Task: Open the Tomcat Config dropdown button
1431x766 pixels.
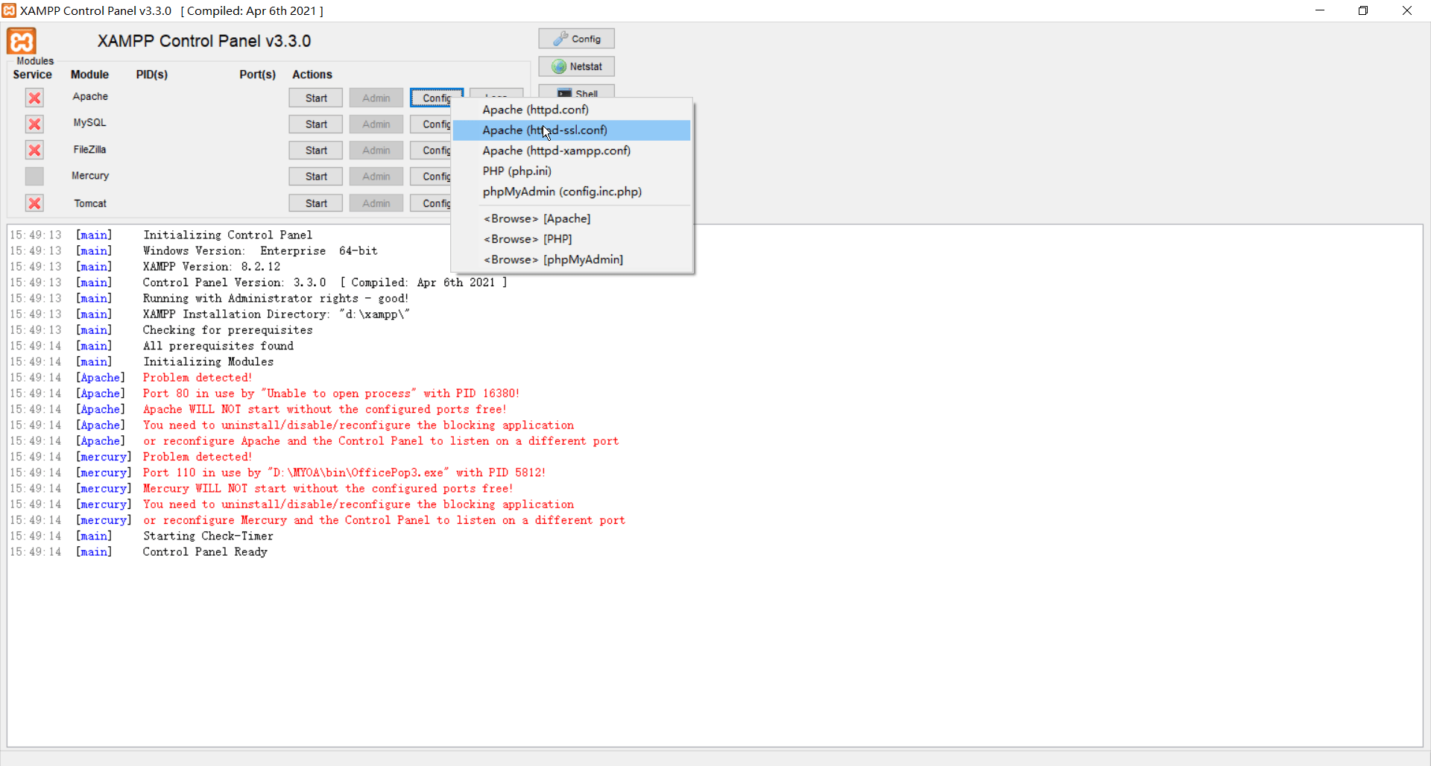Action: point(431,203)
